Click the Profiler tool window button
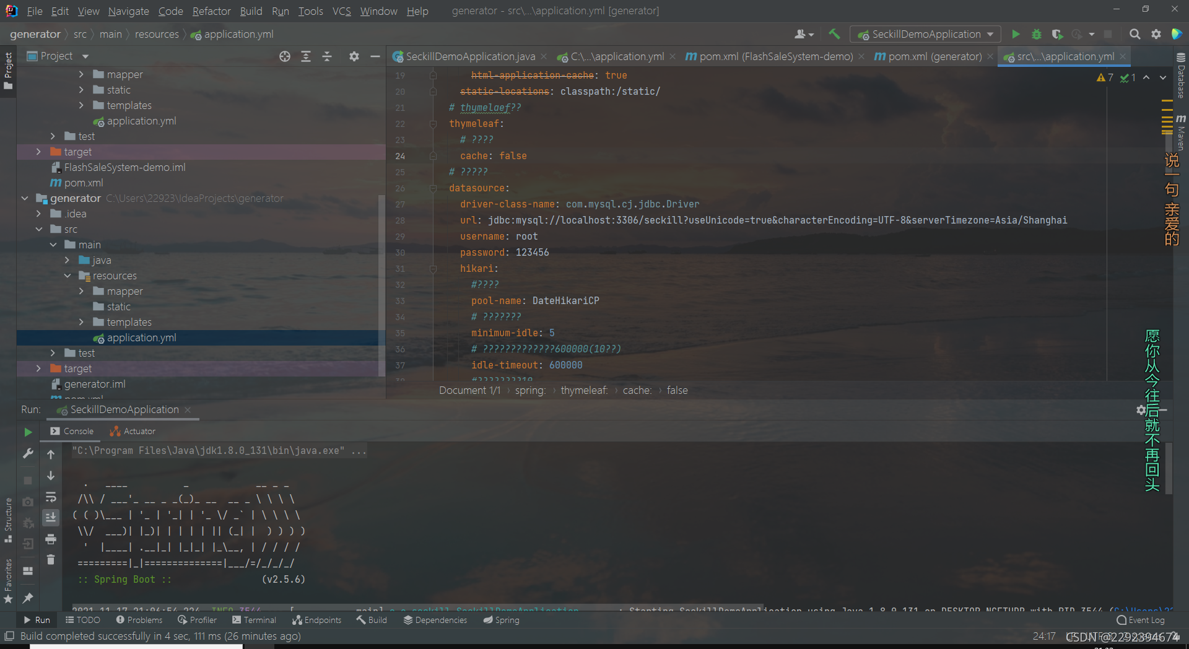1189x649 pixels. 197,620
